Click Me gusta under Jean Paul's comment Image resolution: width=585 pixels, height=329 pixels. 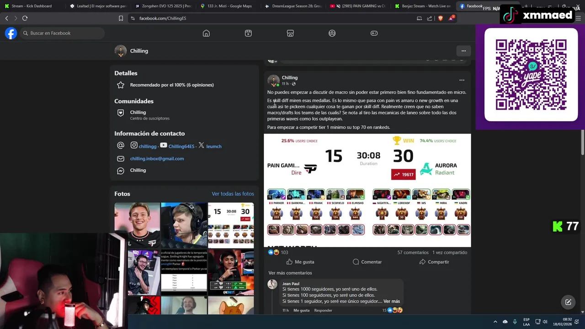[302, 310]
